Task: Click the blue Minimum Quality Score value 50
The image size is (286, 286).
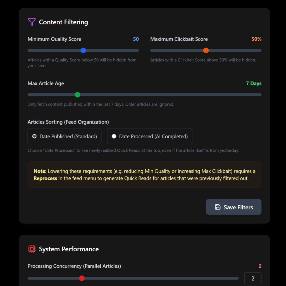Action: point(136,39)
